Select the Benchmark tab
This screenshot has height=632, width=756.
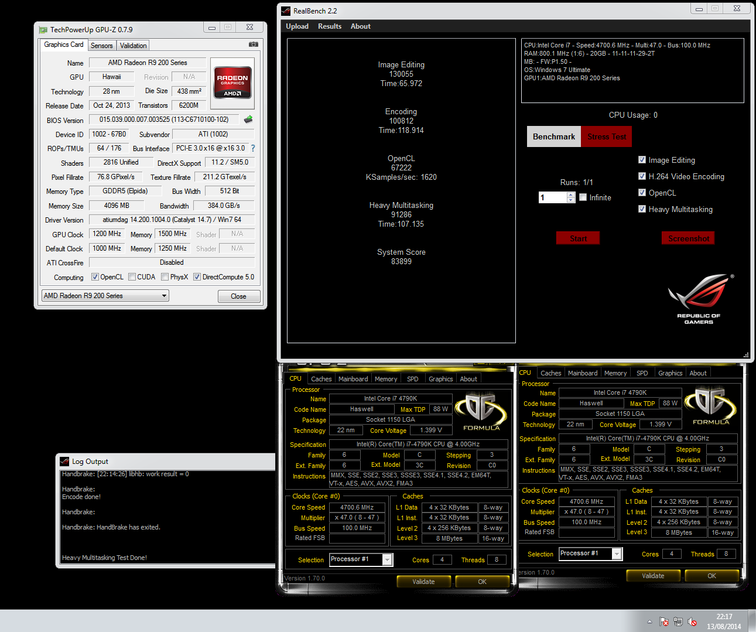pos(554,136)
